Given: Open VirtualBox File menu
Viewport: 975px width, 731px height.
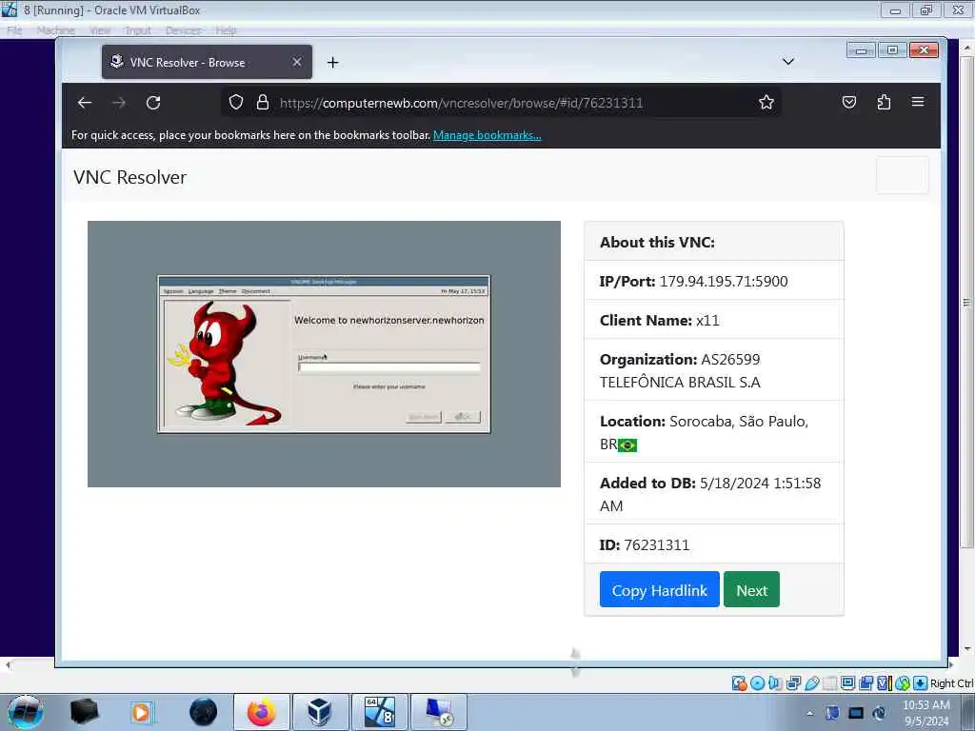Looking at the screenshot, I should coord(14,30).
